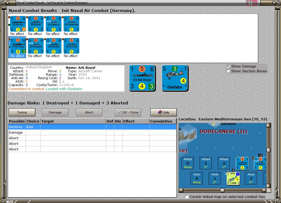Click the Possible column header
The width and height of the screenshot is (281, 203).
point(17,121)
